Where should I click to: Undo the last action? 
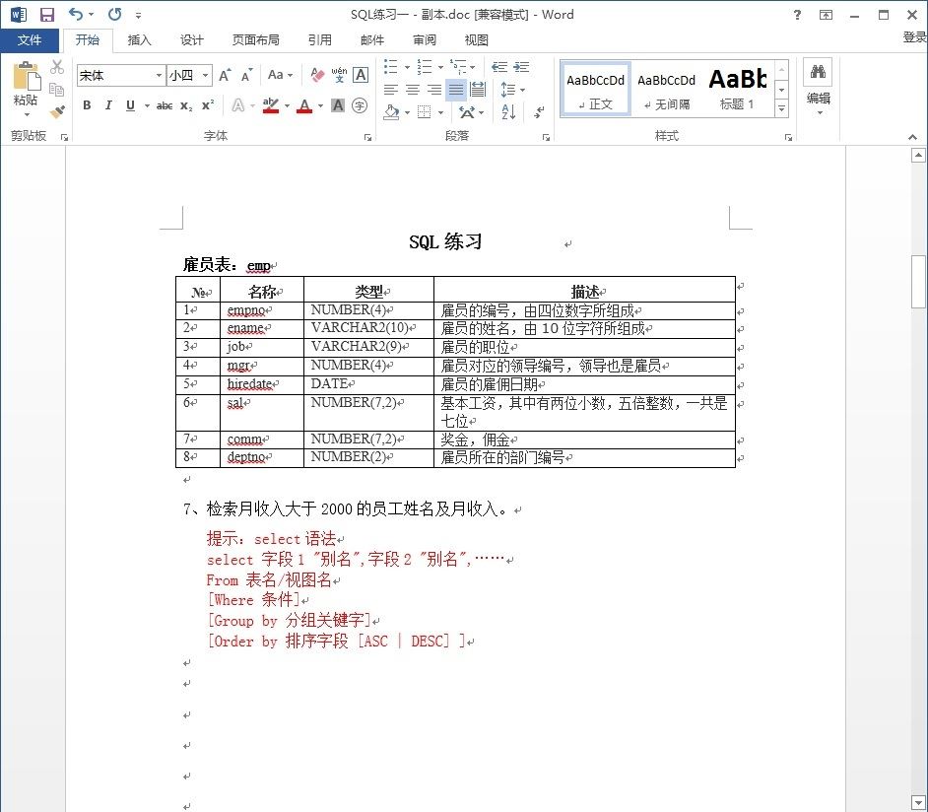(76, 14)
